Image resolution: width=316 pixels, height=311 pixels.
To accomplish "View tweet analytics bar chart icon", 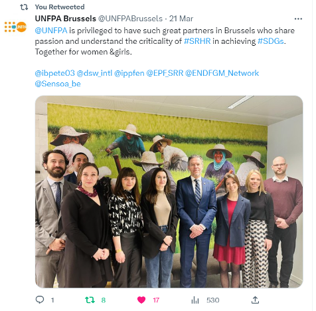I will coord(195,300).
